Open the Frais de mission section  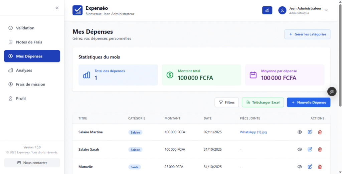coord(30,84)
